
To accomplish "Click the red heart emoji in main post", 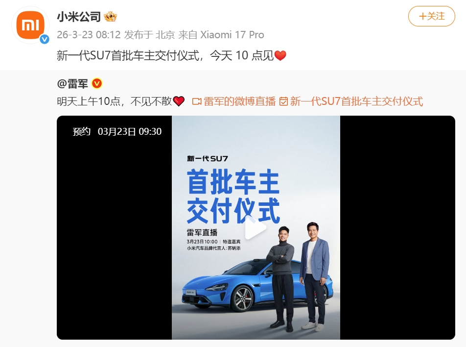I will click(x=280, y=56).
